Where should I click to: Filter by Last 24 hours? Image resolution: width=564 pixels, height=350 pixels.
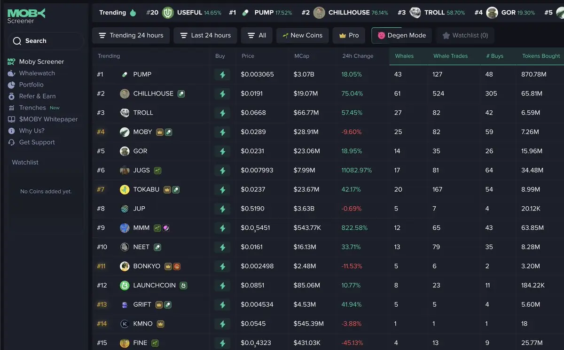(x=205, y=35)
